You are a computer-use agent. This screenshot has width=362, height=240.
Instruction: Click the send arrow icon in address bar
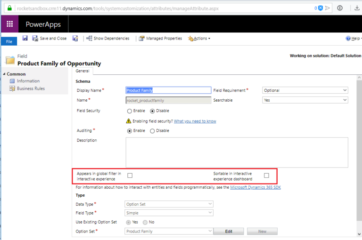pos(328,8)
